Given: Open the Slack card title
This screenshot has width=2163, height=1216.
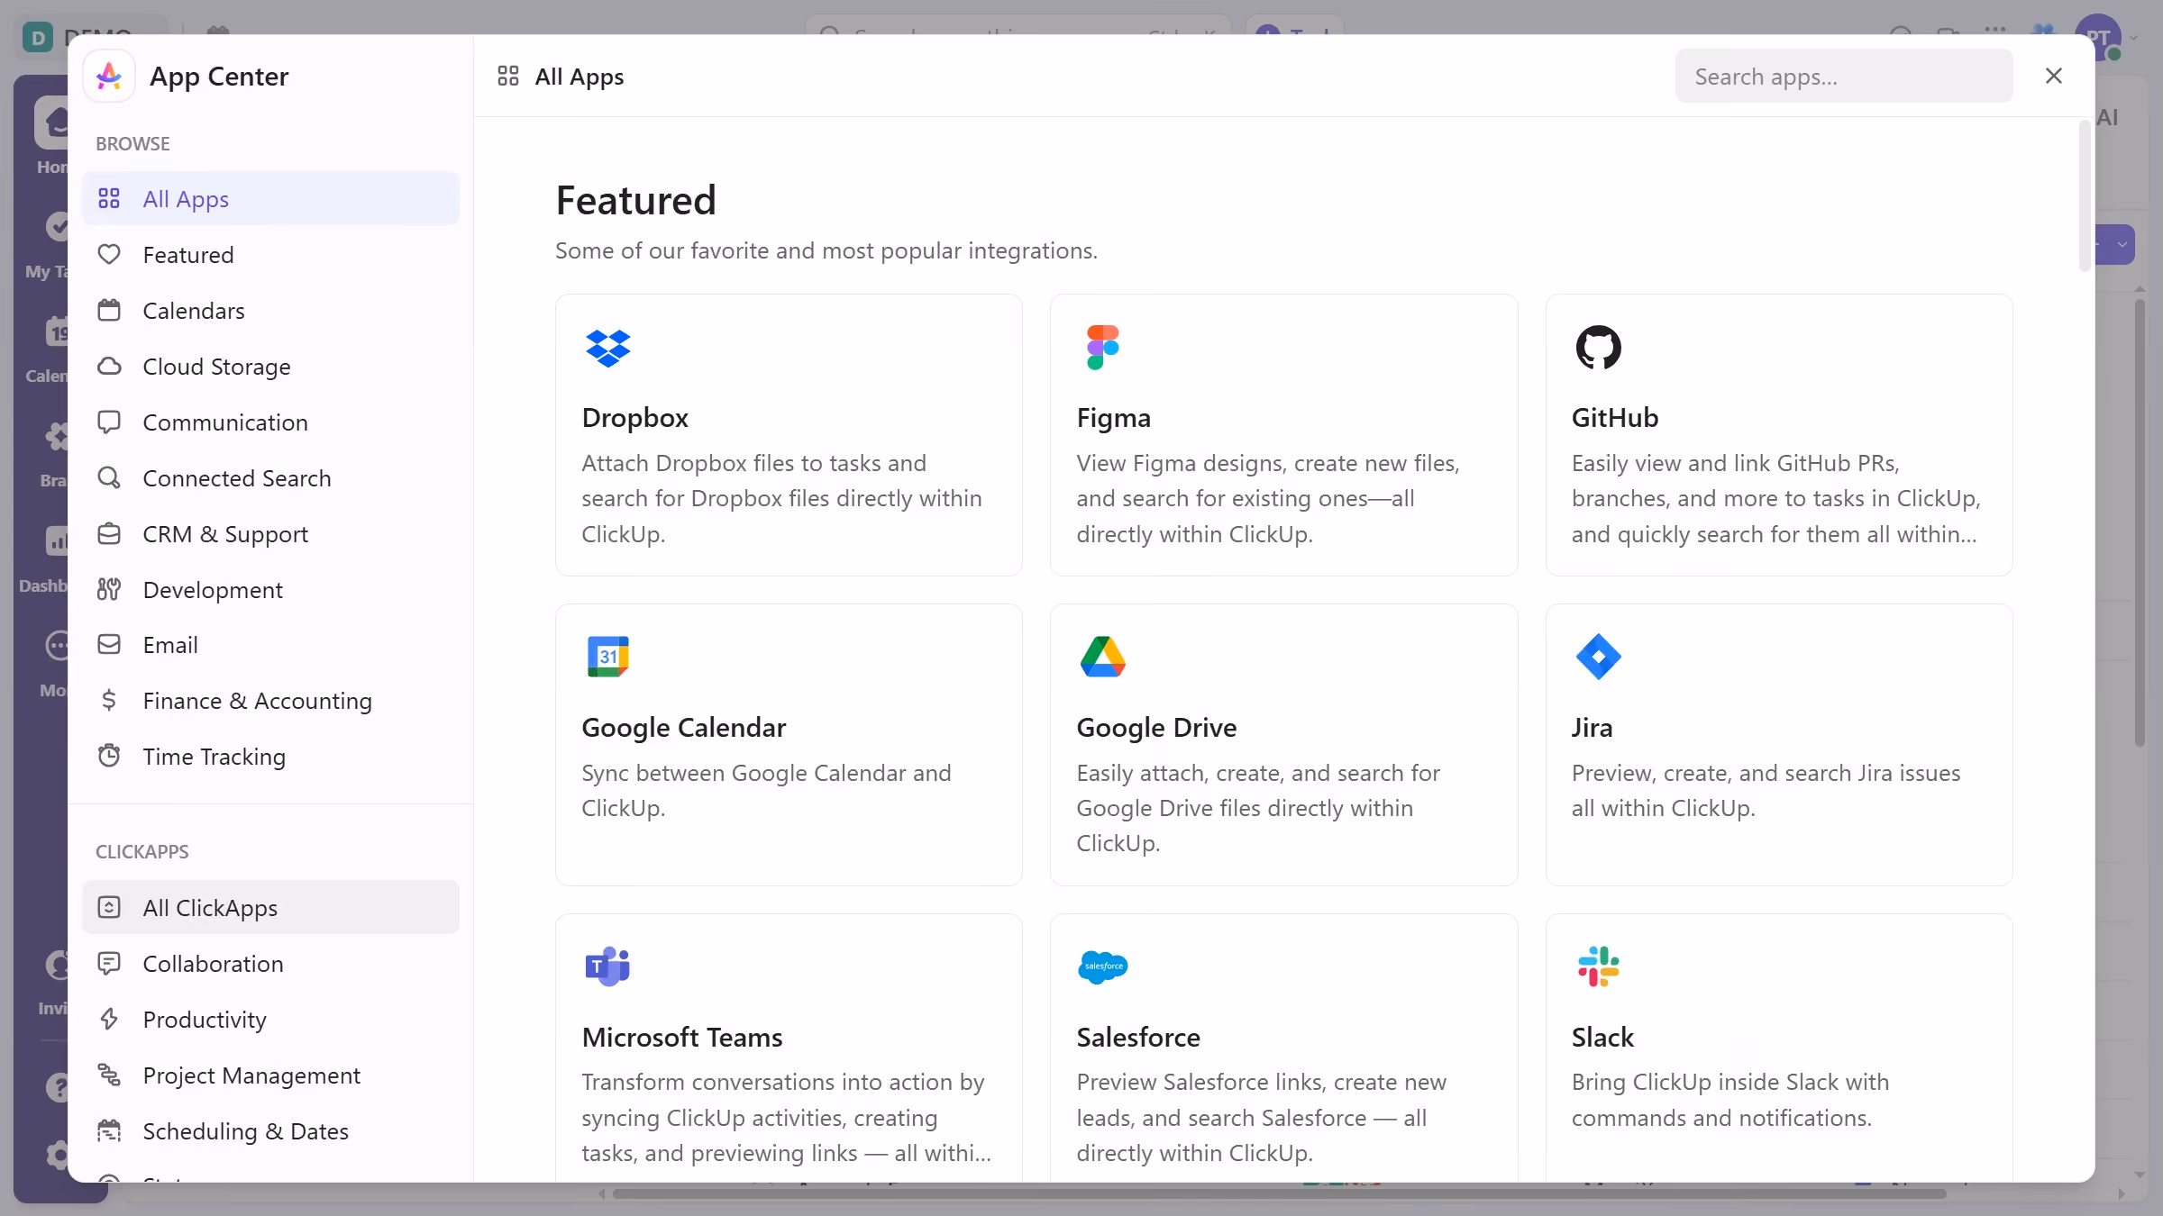Looking at the screenshot, I should coord(1602,1038).
